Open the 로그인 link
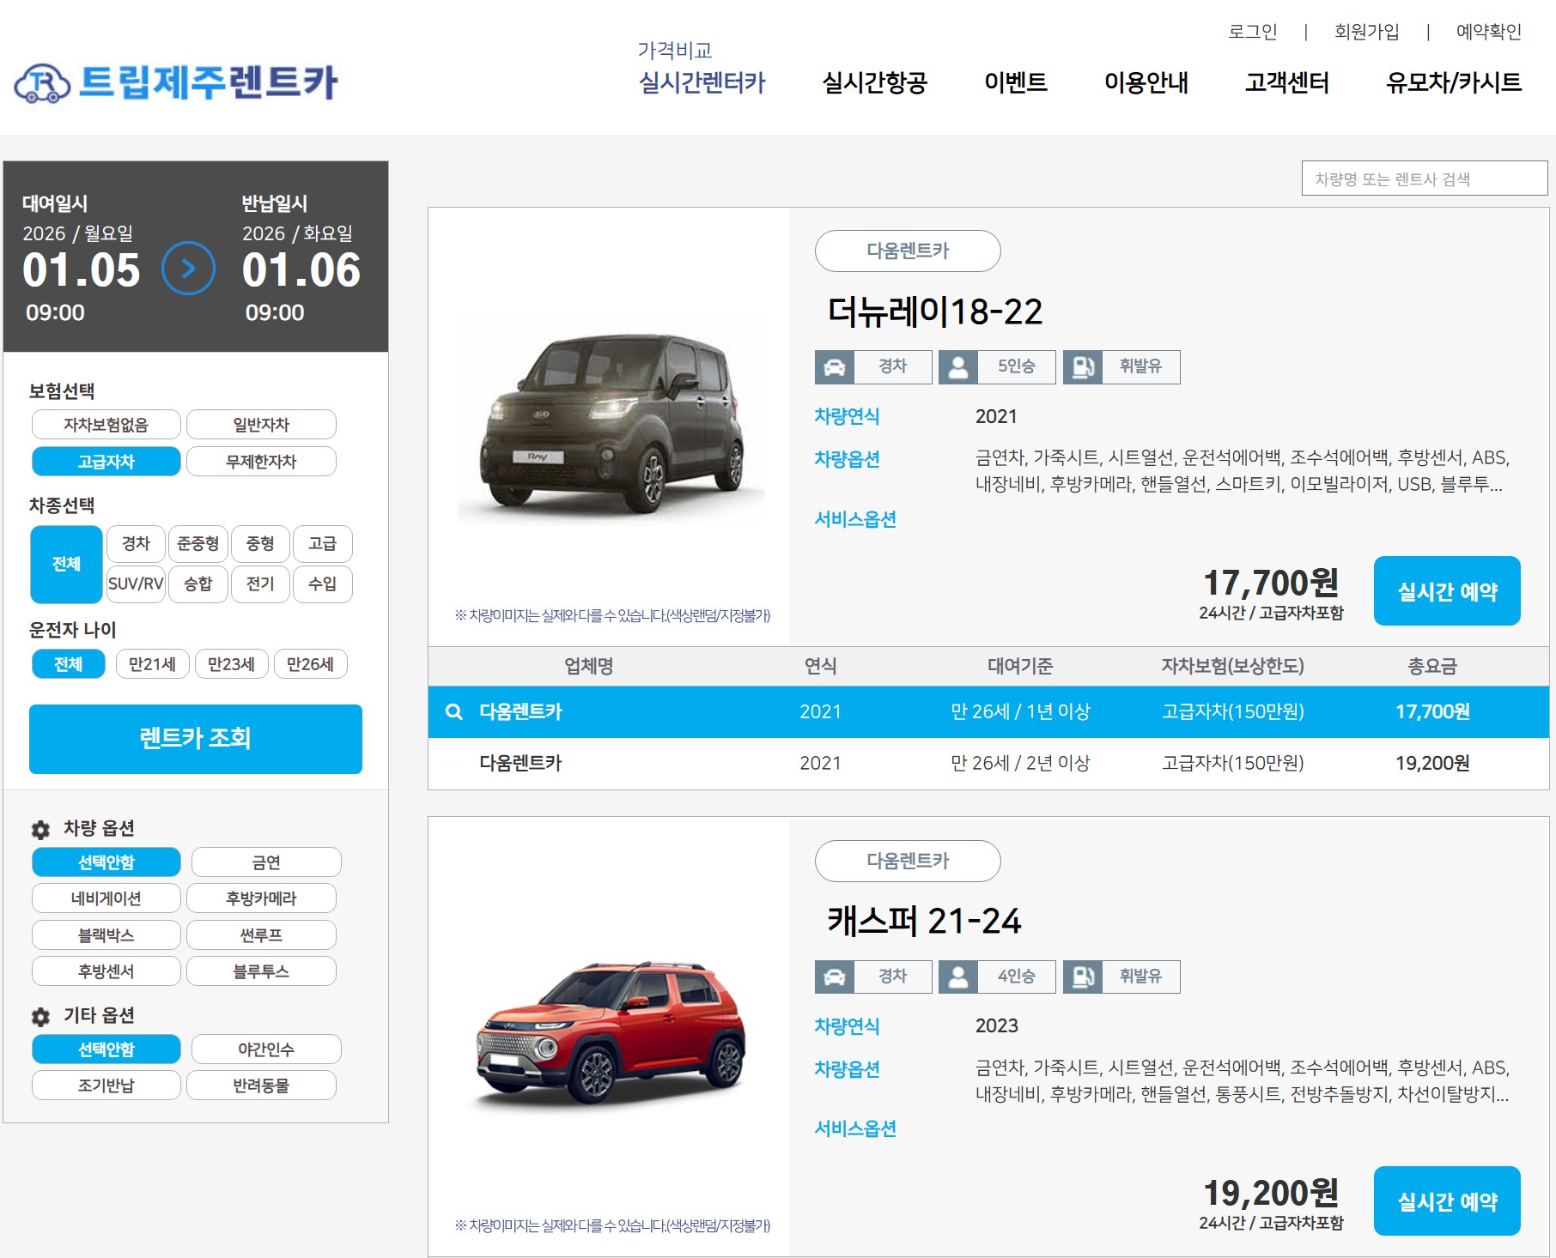Screen dimensions: 1556x1258 [x=1252, y=32]
